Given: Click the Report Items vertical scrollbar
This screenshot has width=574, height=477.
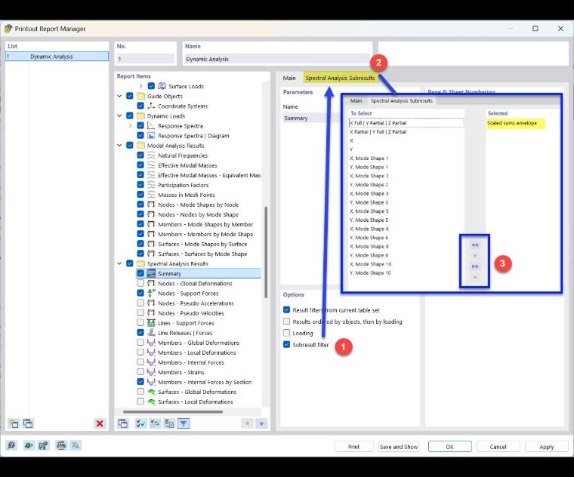Looking at the screenshot, I should pyautogui.click(x=266, y=252).
